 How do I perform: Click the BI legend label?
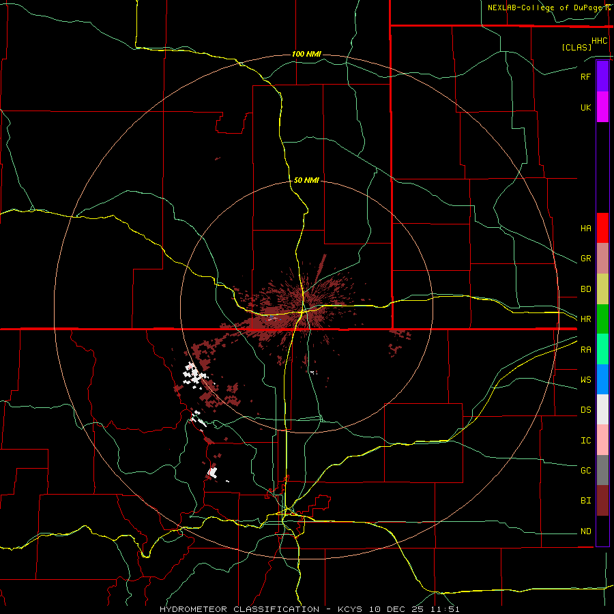coord(585,501)
